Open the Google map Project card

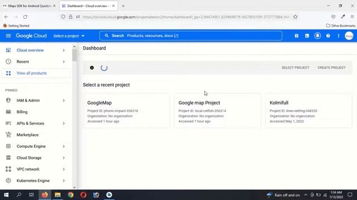[x=218, y=111]
